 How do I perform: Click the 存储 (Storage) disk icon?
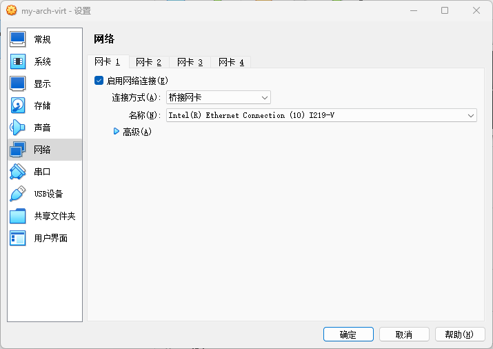(18, 106)
